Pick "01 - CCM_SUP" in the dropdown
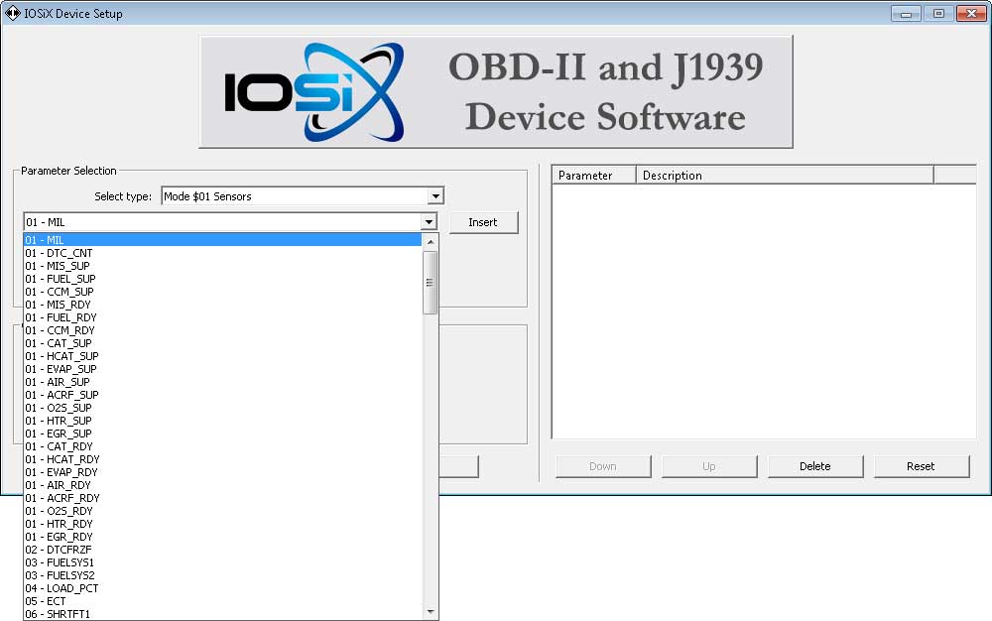Image resolution: width=992 pixels, height=621 pixels. 222,292
